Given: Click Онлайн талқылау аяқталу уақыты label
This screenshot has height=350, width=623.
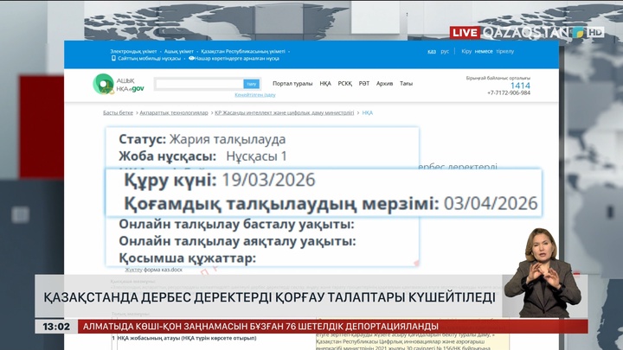Looking at the screenshot, I should (x=237, y=241).
